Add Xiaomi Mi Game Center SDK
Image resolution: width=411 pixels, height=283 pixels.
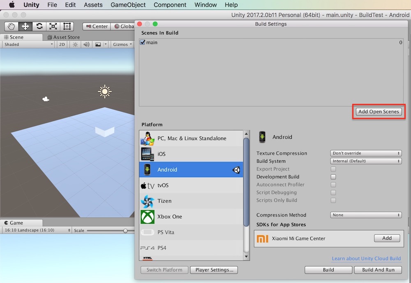[x=387, y=238]
